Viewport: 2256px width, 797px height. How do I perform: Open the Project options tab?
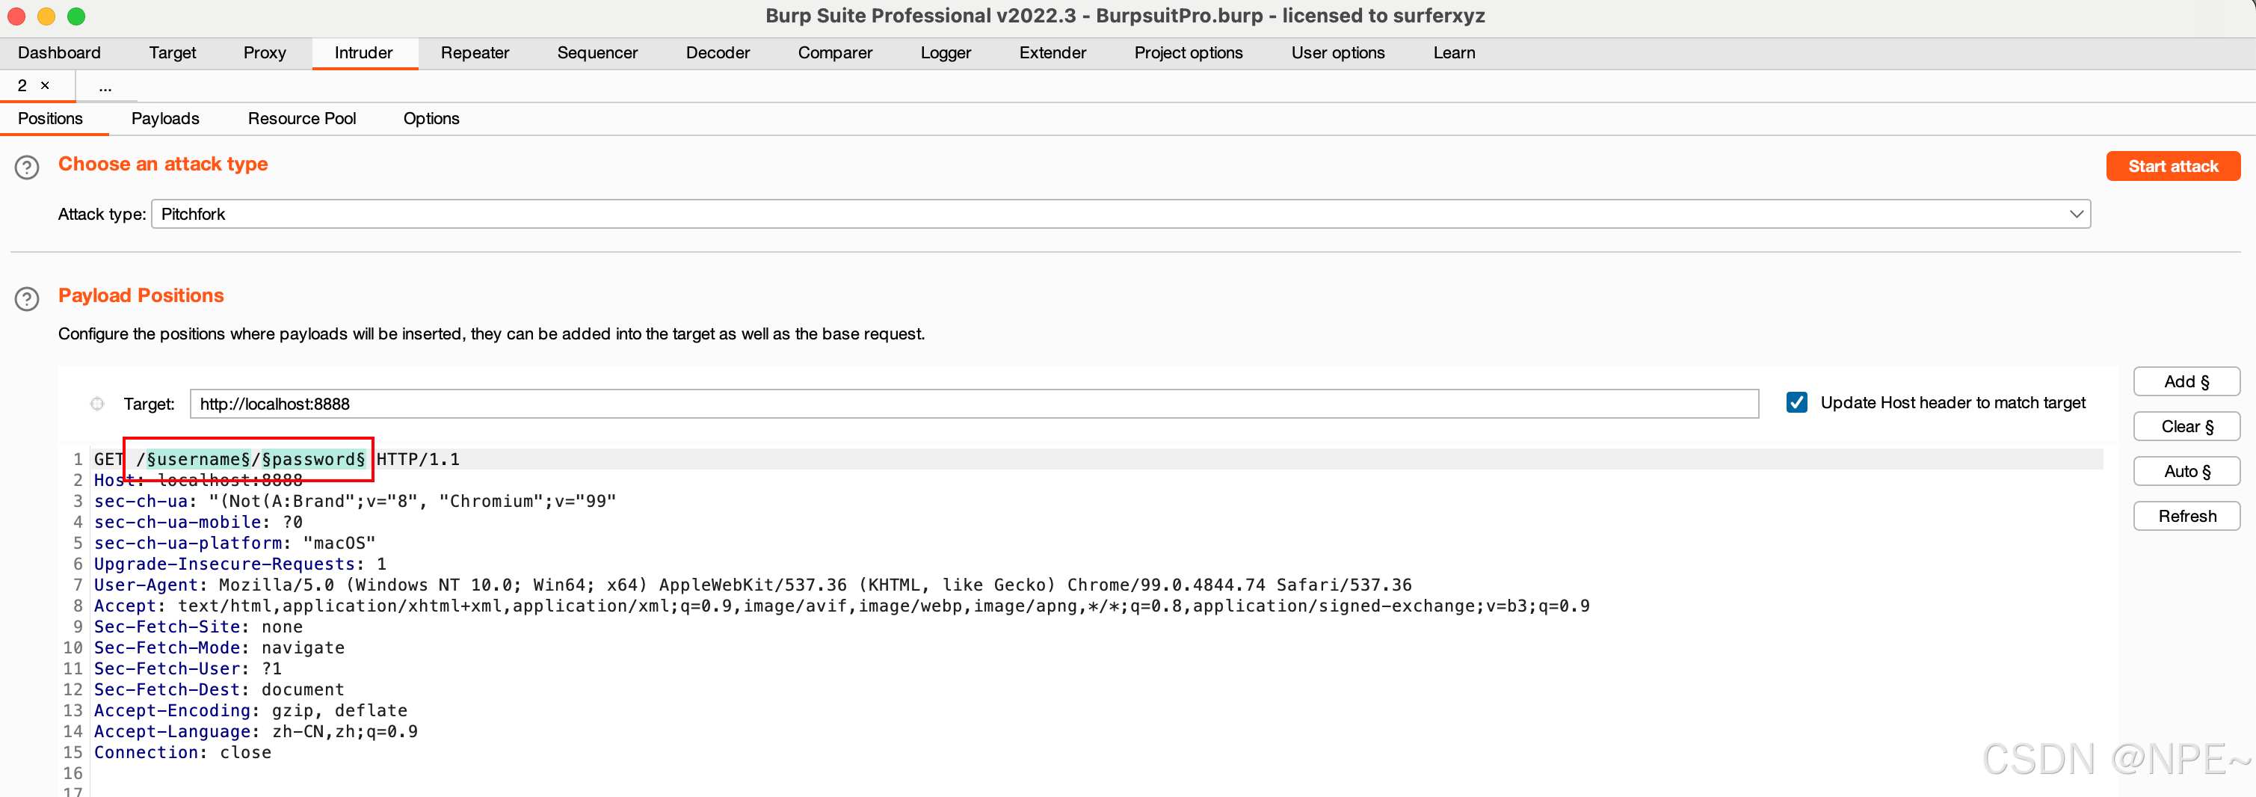click(1189, 52)
